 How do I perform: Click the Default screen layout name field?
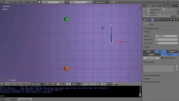[x=50, y=2]
